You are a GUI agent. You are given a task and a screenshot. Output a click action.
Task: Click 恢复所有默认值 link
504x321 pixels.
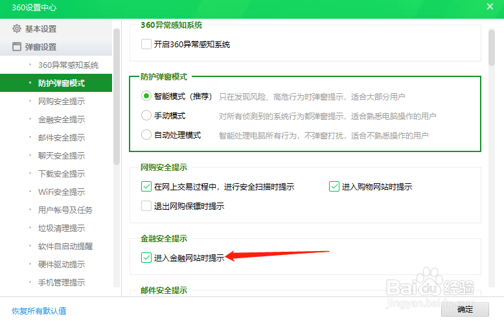pos(40,311)
